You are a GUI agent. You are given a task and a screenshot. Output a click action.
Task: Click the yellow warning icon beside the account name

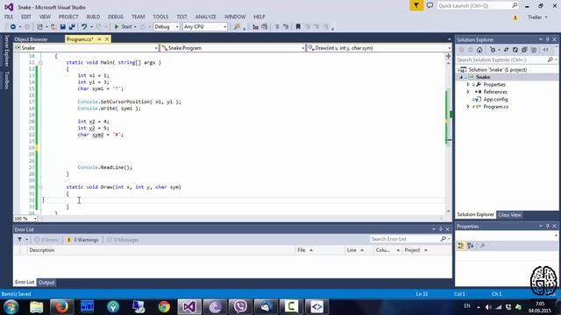tap(515, 17)
